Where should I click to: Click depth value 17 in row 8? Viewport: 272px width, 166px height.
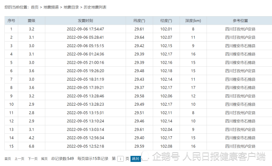click(x=193, y=87)
